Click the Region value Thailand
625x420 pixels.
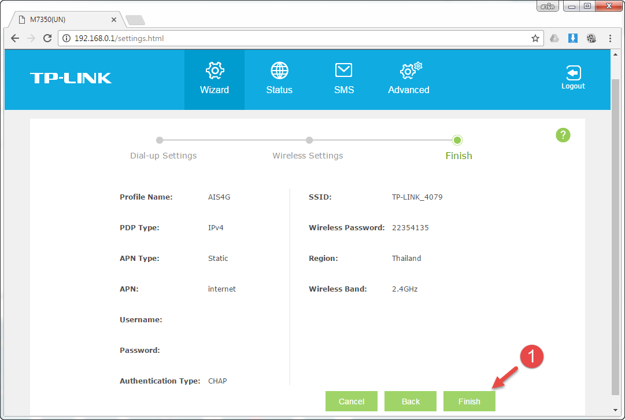(406, 259)
